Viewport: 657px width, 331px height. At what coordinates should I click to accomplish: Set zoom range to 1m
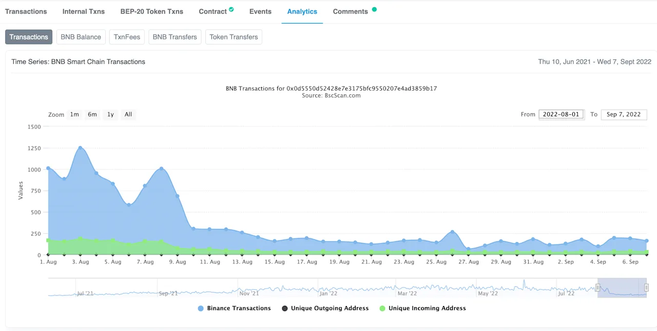coord(74,114)
